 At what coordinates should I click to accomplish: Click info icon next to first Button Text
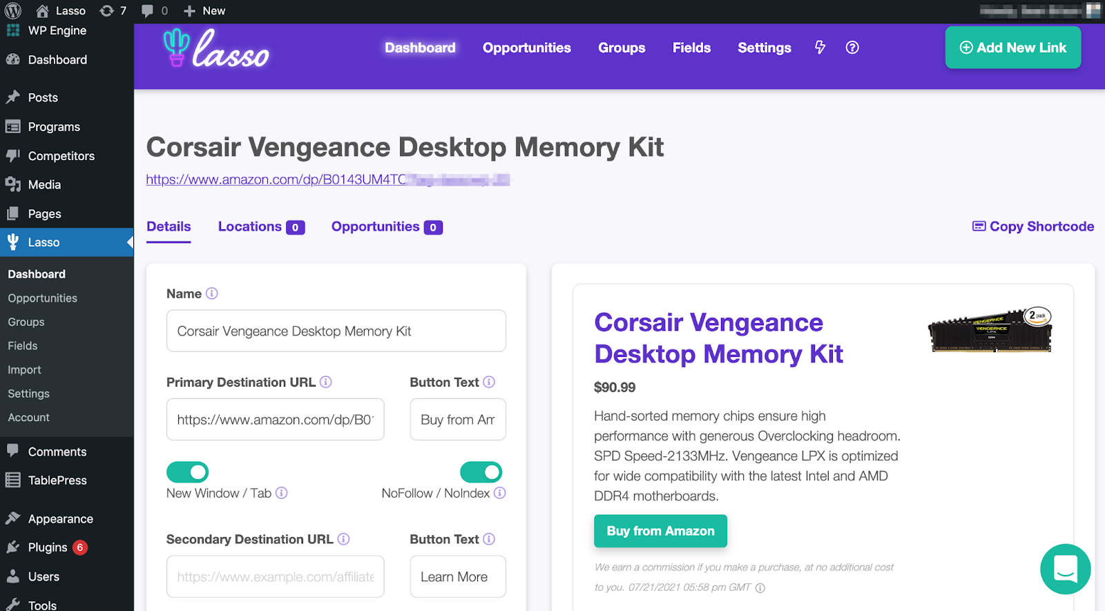[489, 382]
